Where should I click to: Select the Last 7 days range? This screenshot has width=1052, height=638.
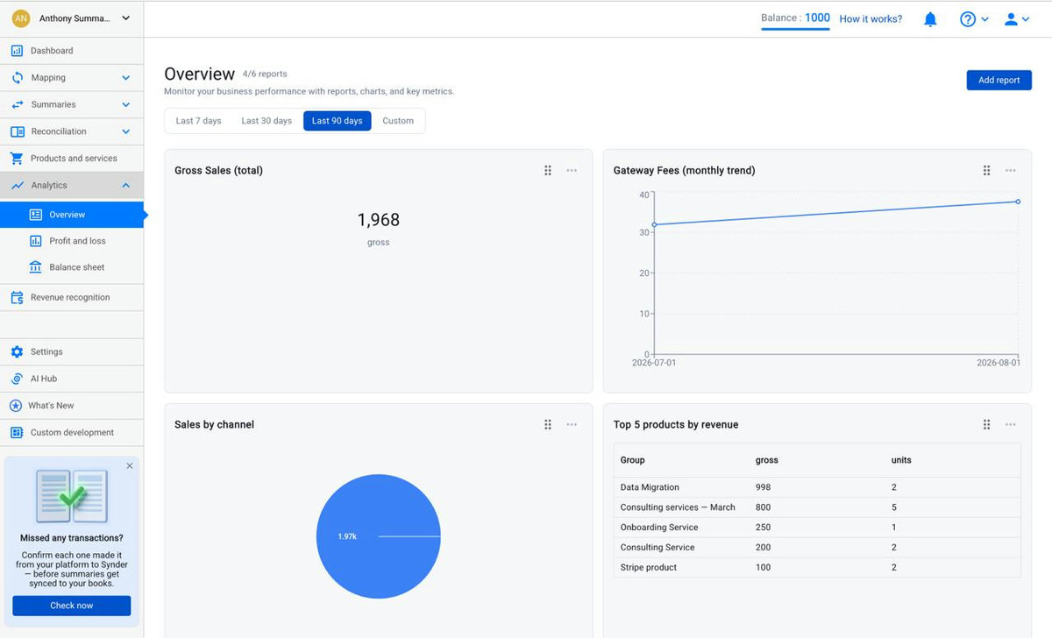[199, 121]
